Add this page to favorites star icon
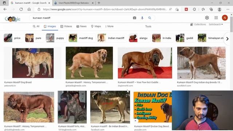 click(177, 9)
